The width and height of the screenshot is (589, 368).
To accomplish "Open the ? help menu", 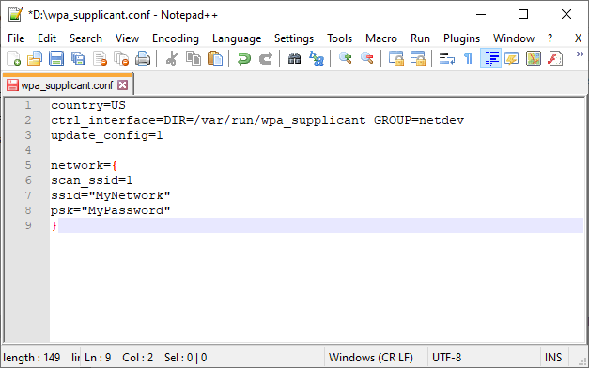I will (550, 38).
